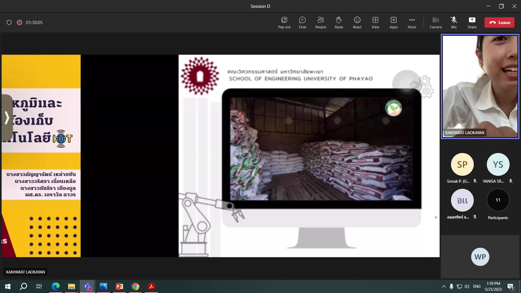Click the system tray microphone icon
Screen dimensions: 521x293
(451, 286)
